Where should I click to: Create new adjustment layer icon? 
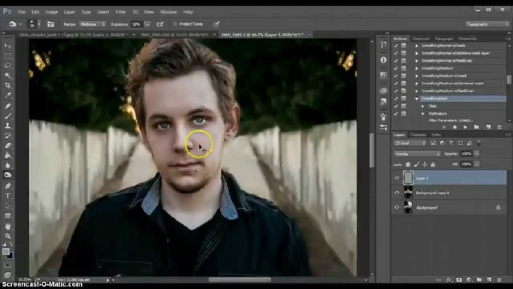point(469,279)
